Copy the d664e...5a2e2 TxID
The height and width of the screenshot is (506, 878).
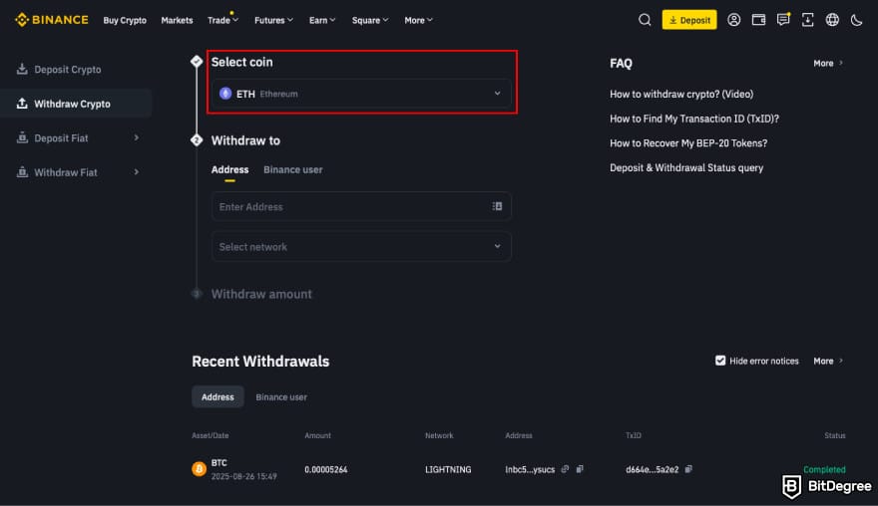pyautogui.click(x=688, y=469)
